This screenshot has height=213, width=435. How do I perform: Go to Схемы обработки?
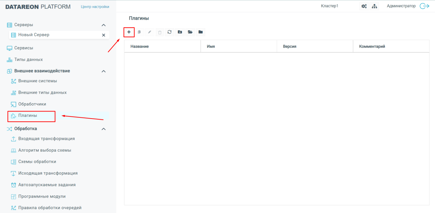(37, 162)
